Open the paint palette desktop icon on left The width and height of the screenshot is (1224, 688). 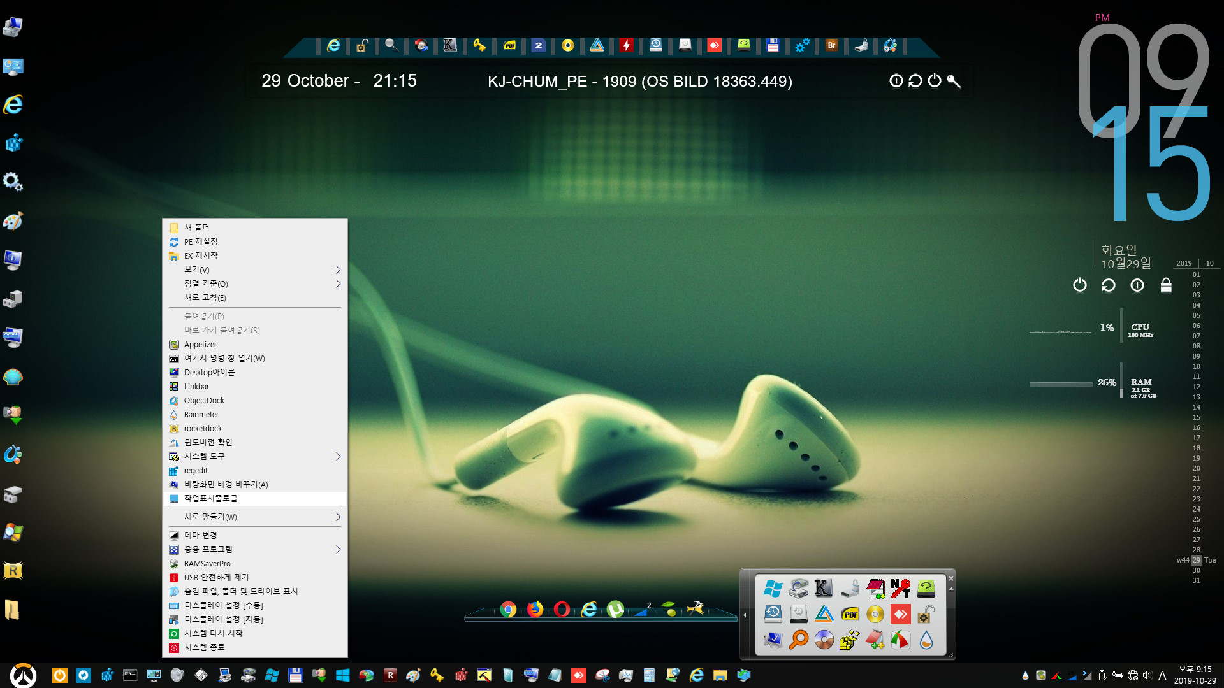(13, 221)
